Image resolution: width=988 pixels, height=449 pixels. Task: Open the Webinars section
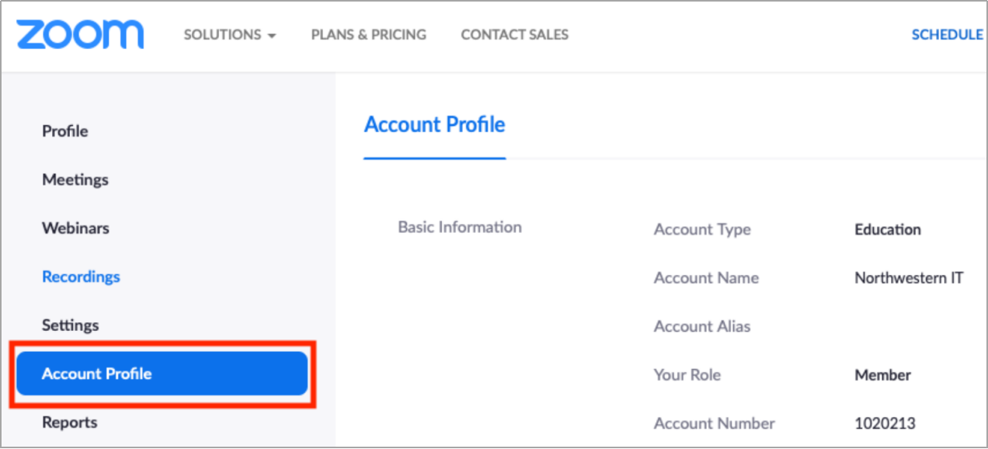point(75,228)
